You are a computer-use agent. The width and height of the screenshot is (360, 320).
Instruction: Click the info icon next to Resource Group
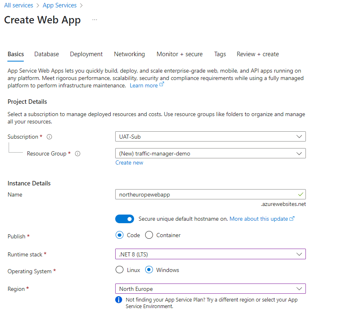(77, 153)
